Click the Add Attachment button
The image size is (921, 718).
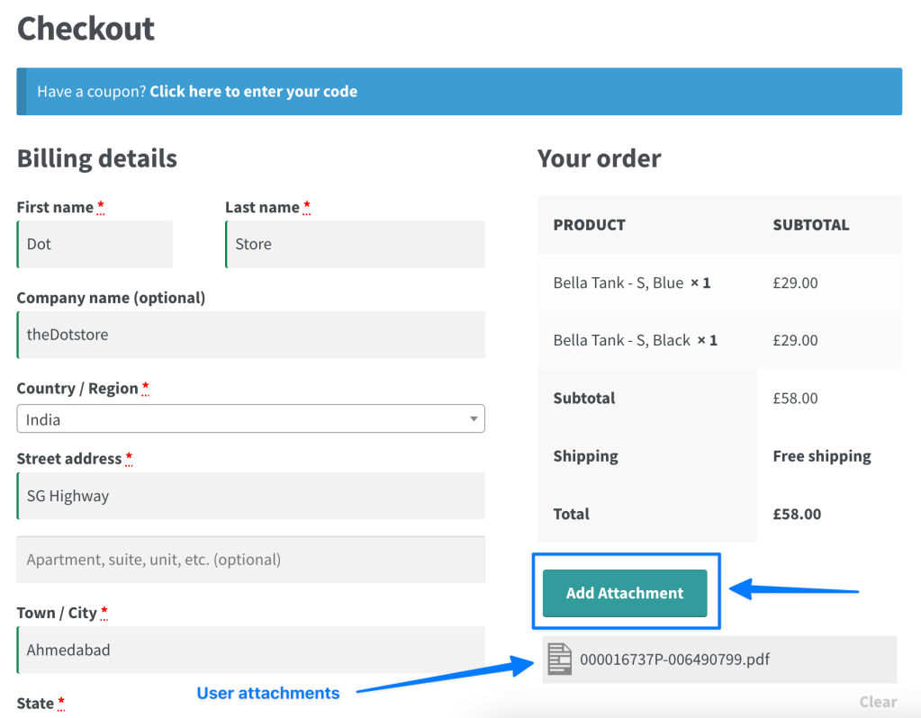tap(625, 593)
